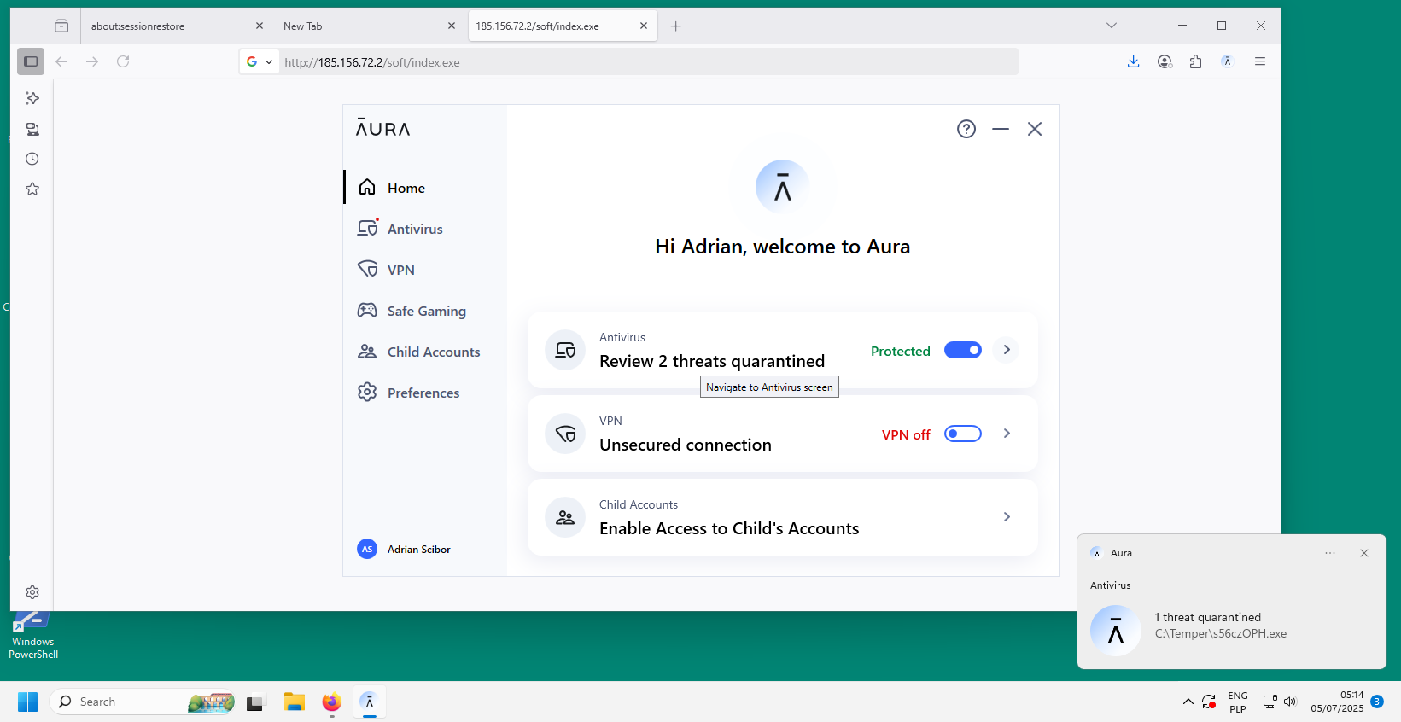Open the Firefox hamburger application menu
Viewport: 1401px width, 722px height.
[1259, 61]
